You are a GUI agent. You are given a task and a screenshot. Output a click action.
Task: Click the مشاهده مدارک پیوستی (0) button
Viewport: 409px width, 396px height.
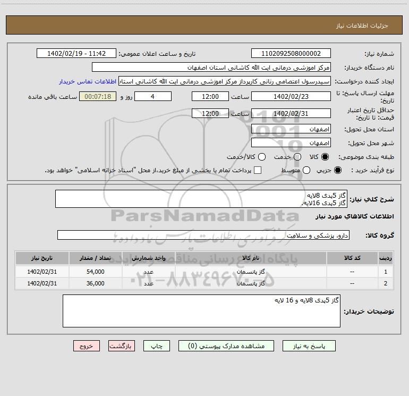click(x=226, y=346)
